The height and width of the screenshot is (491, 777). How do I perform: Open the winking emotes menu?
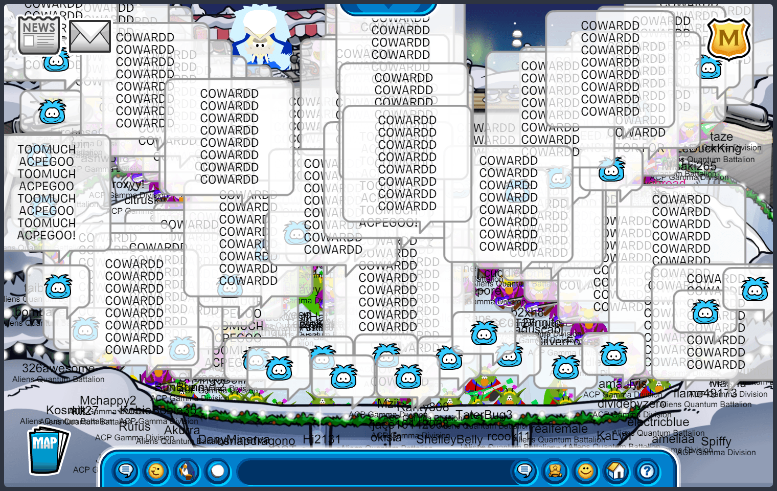[156, 471]
